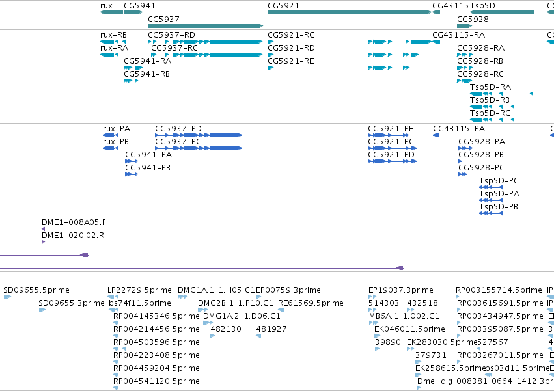
Task: Select protein CG5921-PD
Action: pyautogui.click(x=391, y=155)
